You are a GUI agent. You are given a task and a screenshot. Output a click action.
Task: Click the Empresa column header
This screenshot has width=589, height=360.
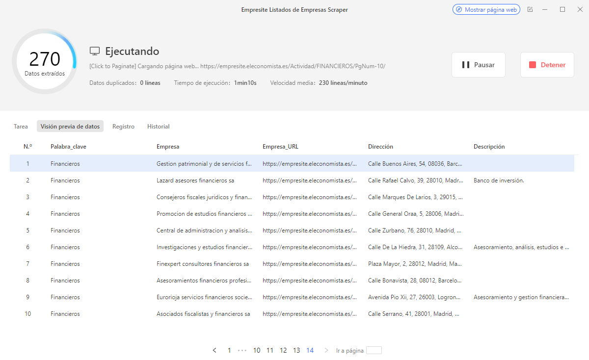pos(168,147)
